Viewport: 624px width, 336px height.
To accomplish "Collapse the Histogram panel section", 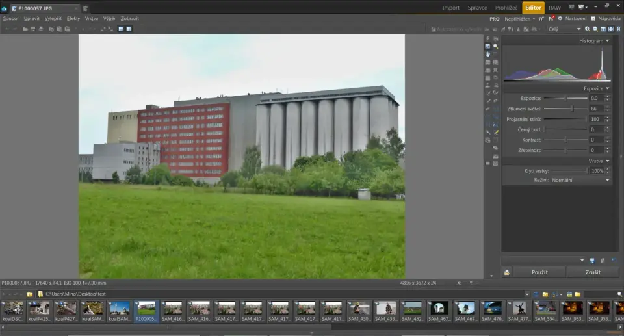I will point(607,40).
